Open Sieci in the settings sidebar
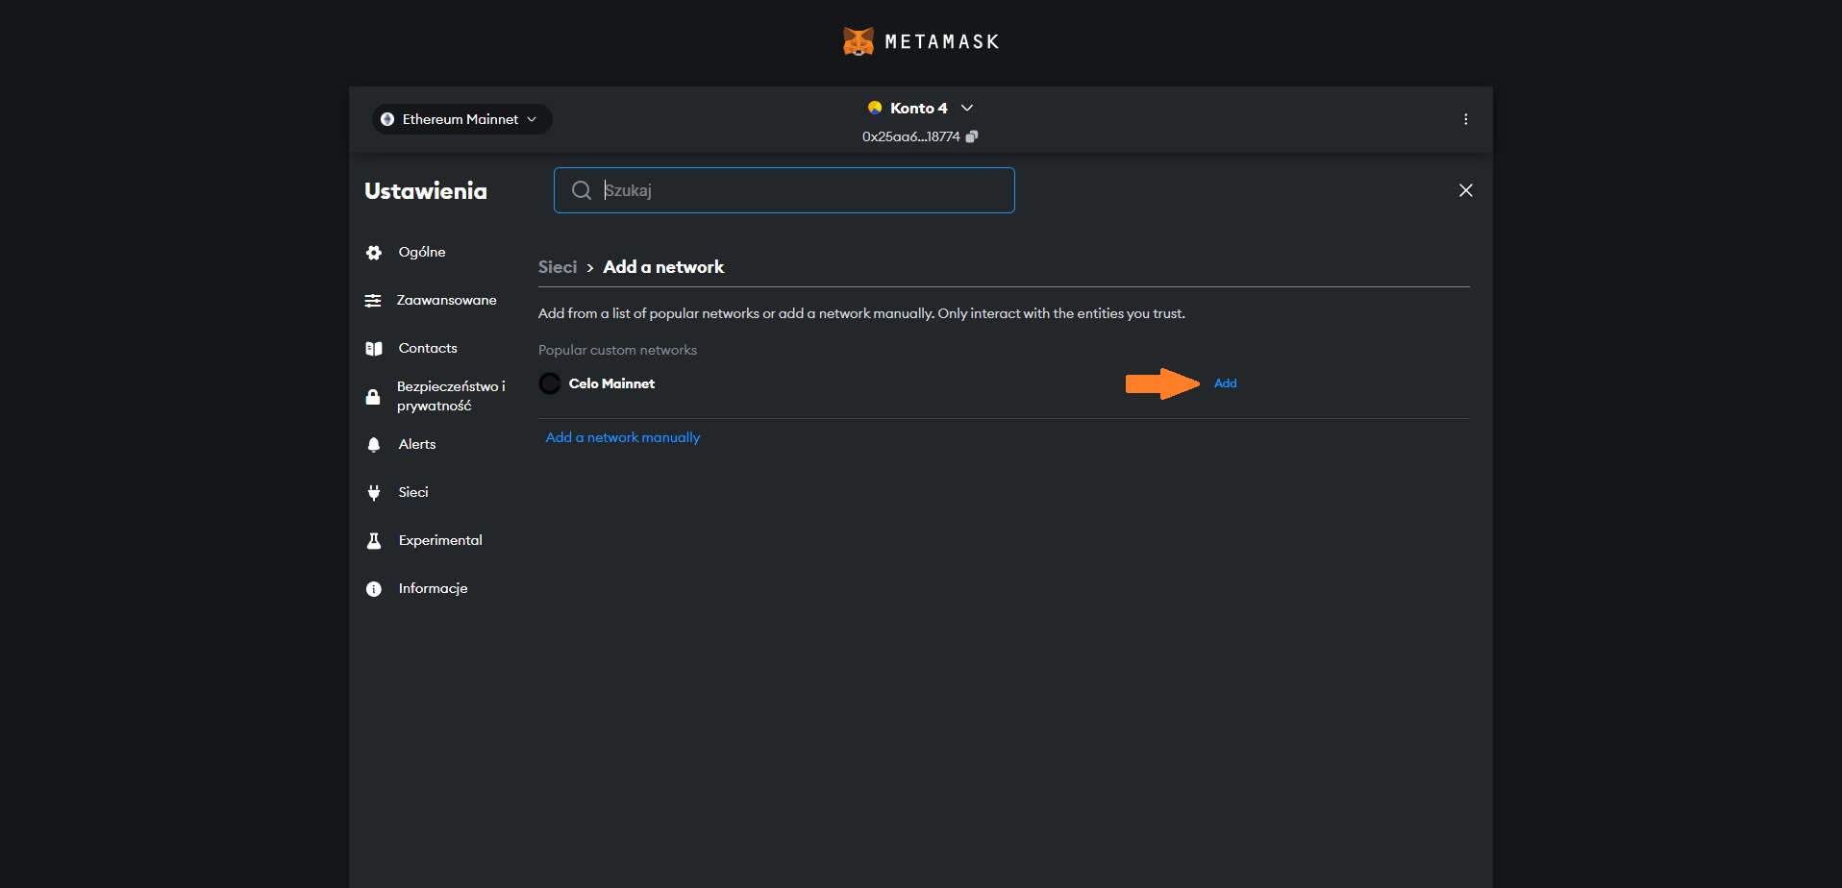The image size is (1842, 888). click(x=413, y=492)
